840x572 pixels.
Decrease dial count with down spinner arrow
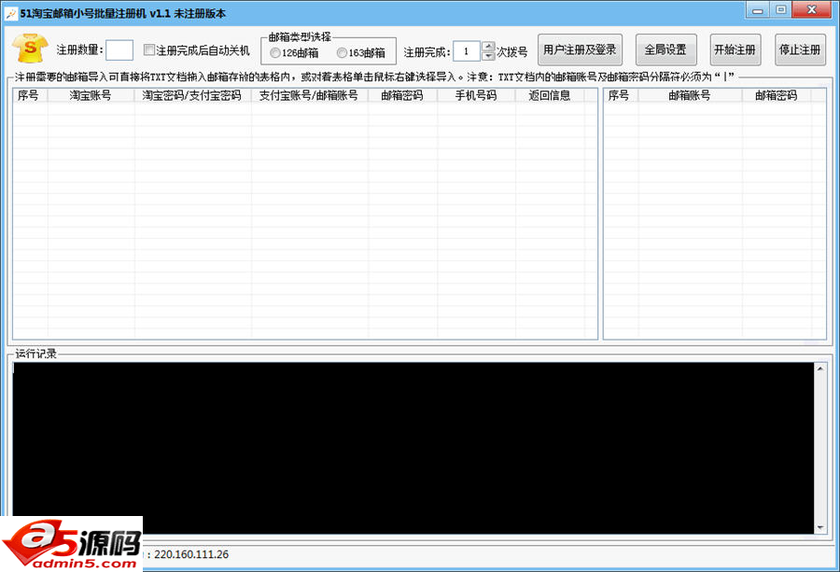click(488, 56)
